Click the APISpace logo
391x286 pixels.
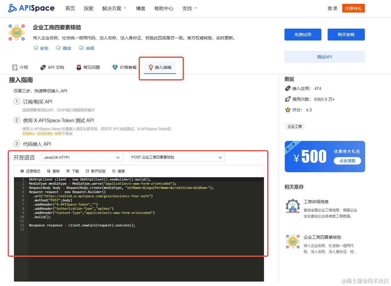click(x=31, y=8)
